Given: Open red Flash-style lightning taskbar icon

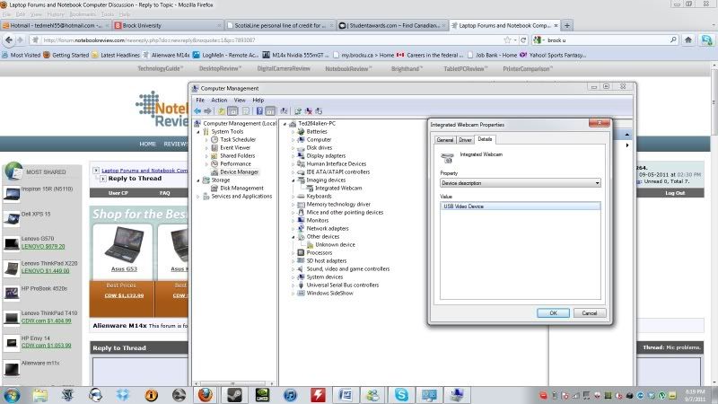Looking at the screenshot, I should [x=318, y=394].
